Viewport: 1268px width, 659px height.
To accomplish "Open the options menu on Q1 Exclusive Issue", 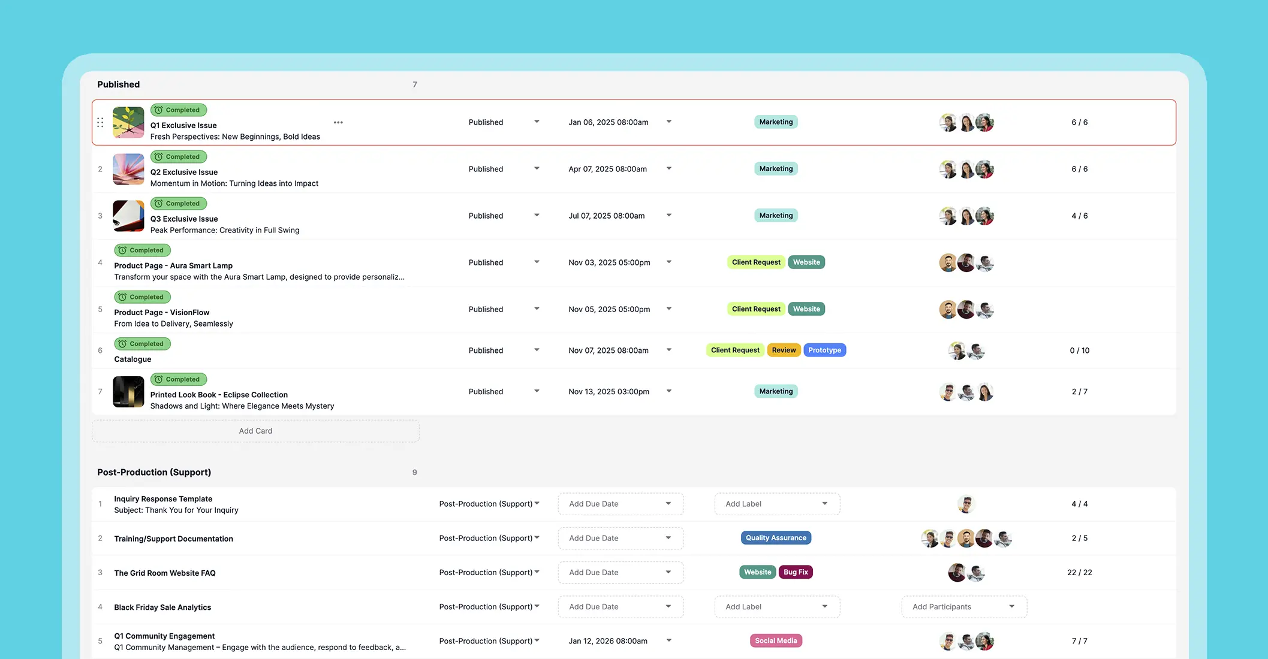I will (x=338, y=122).
